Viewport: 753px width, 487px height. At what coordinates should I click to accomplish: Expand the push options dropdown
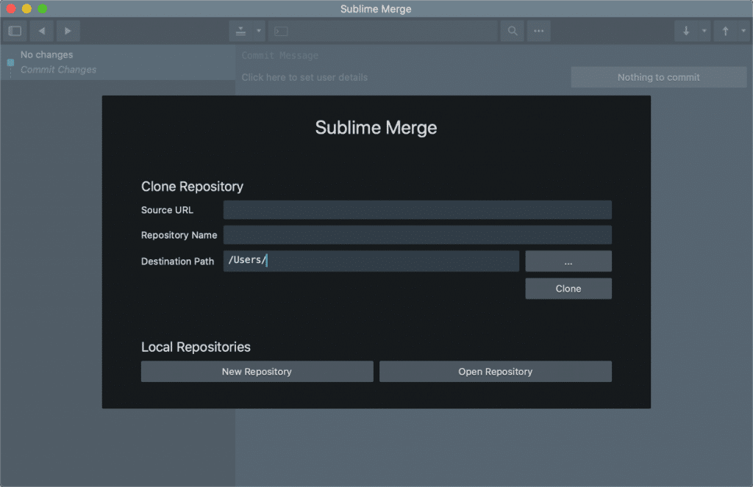pos(743,31)
